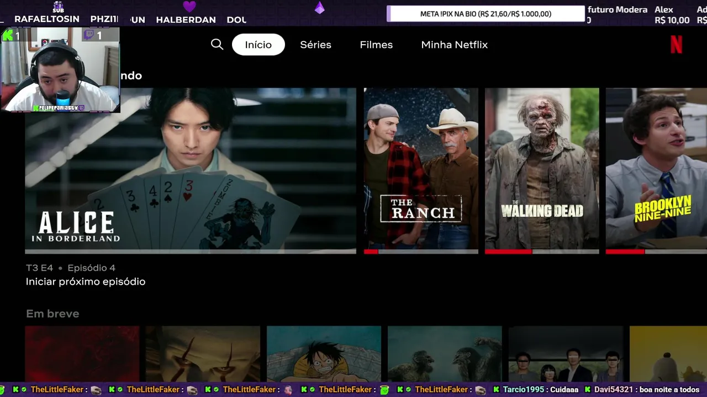Click 'Alex R$ 10,00' donation text
Image resolution: width=707 pixels, height=397 pixels.
click(x=672, y=15)
